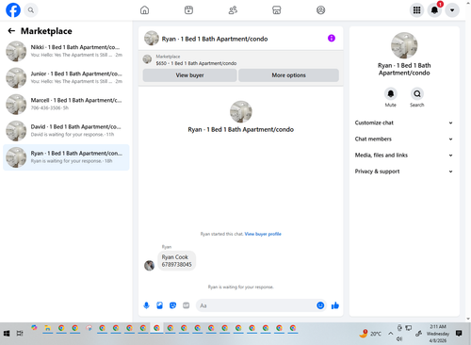471x345 pixels.
Task: Expand Media, files and links section
Action: pos(404,156)
